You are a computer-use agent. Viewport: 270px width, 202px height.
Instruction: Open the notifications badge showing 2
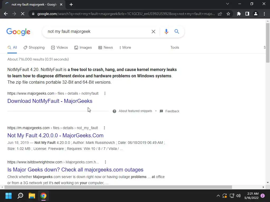click(263, 196)
